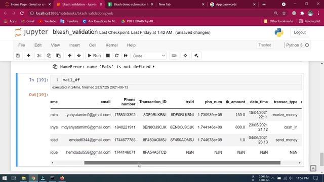Open command palette keyboard icon

coord(174,56)
